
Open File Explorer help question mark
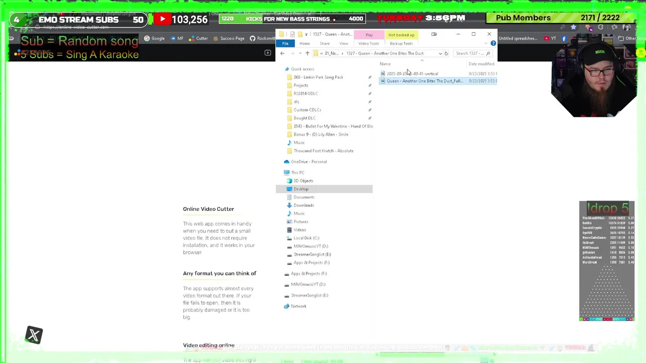493,43
